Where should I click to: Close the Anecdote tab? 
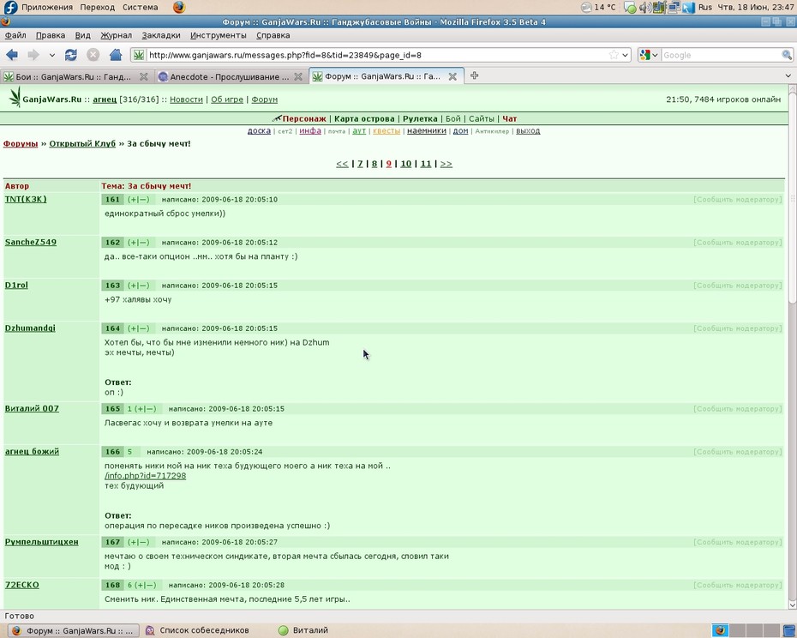[298, 76]
